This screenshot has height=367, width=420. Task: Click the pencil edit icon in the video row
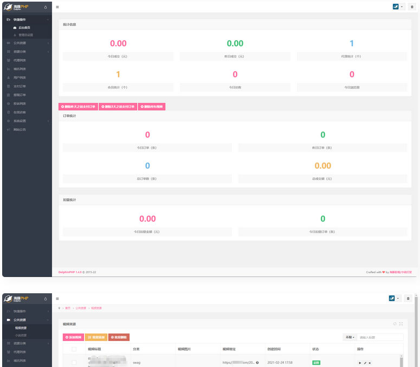[365, 363]
